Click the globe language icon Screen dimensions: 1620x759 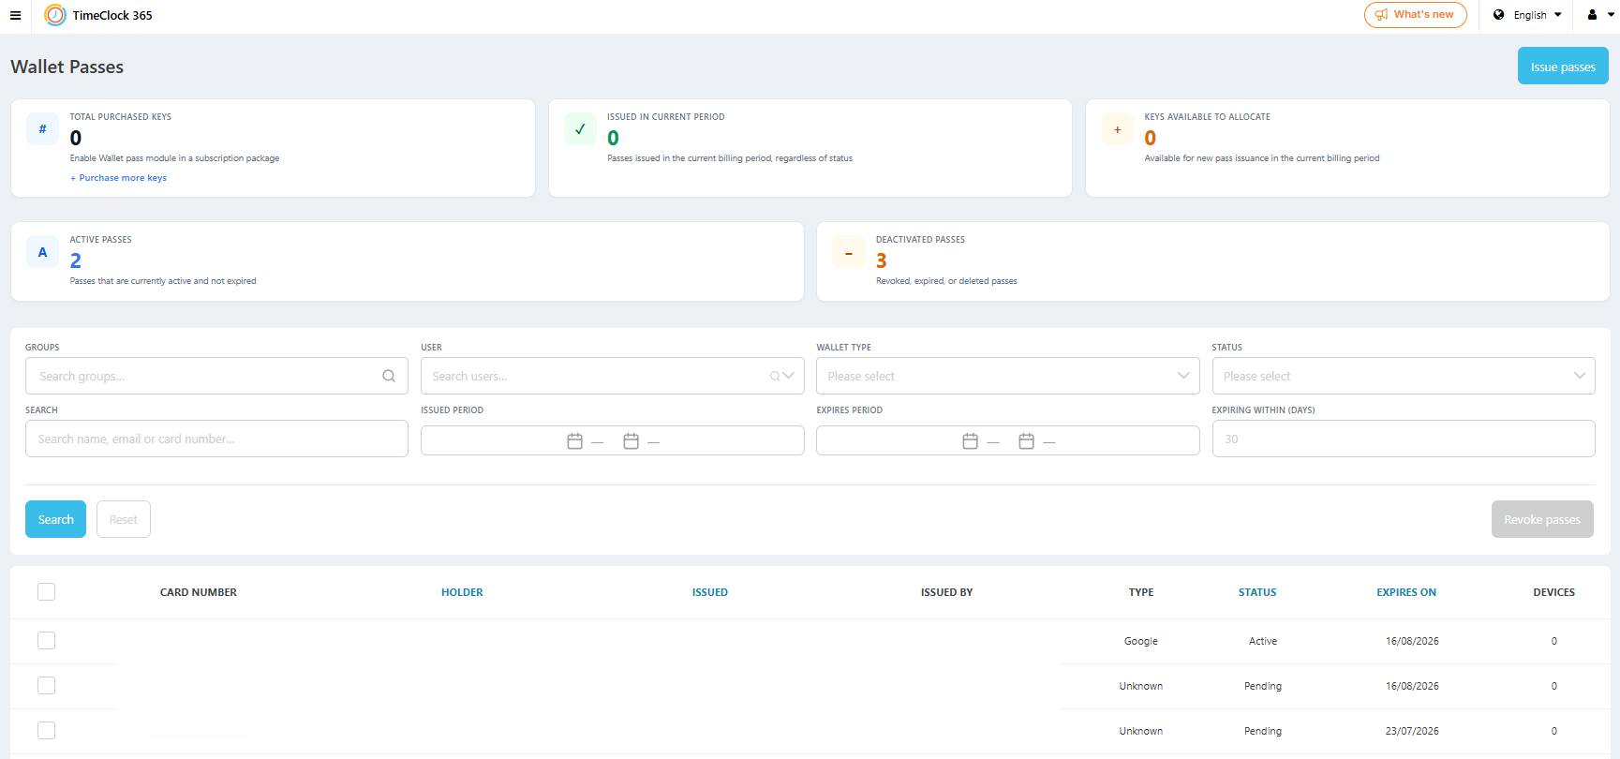[x=1499, y=15]
